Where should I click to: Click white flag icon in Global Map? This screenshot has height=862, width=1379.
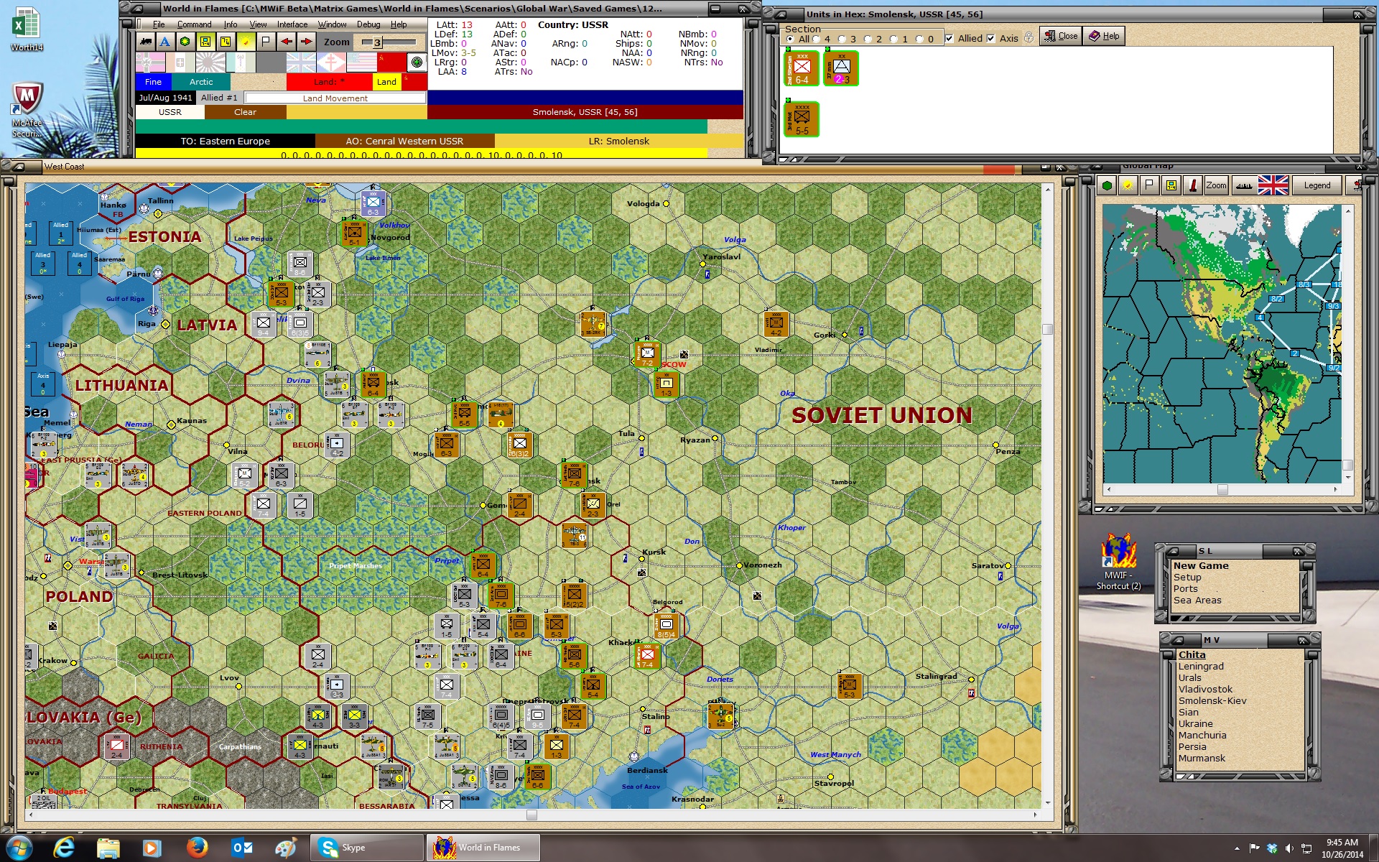pos(1150,185)
